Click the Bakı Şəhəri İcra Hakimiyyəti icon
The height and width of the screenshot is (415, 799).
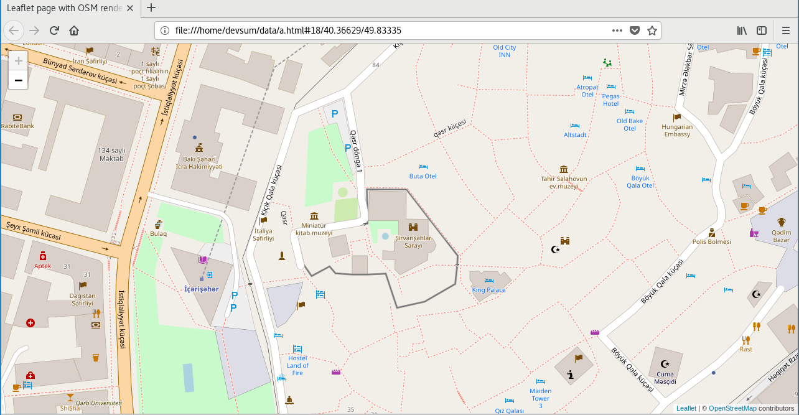(x=199, y=147)
